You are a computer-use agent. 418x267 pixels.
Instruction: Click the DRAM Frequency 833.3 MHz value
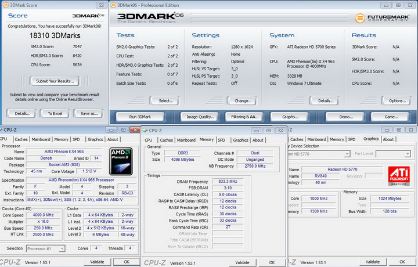(x=228, y=182)
